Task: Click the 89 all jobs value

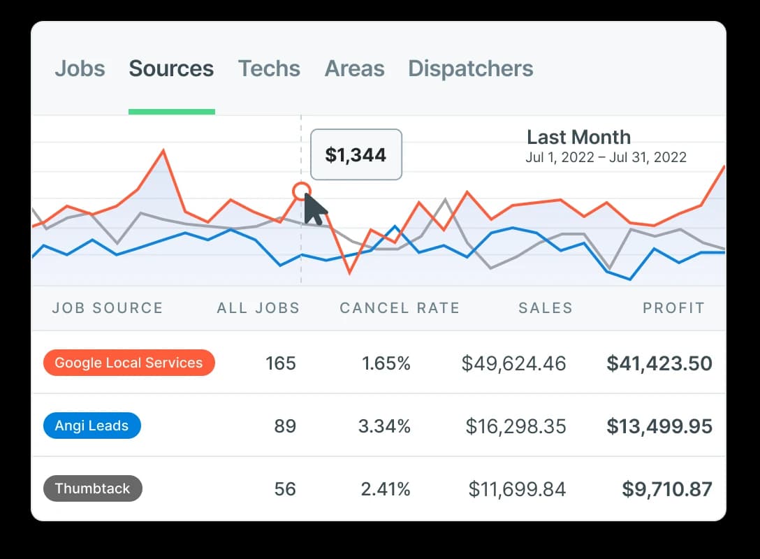Action: tap(285, 426)
